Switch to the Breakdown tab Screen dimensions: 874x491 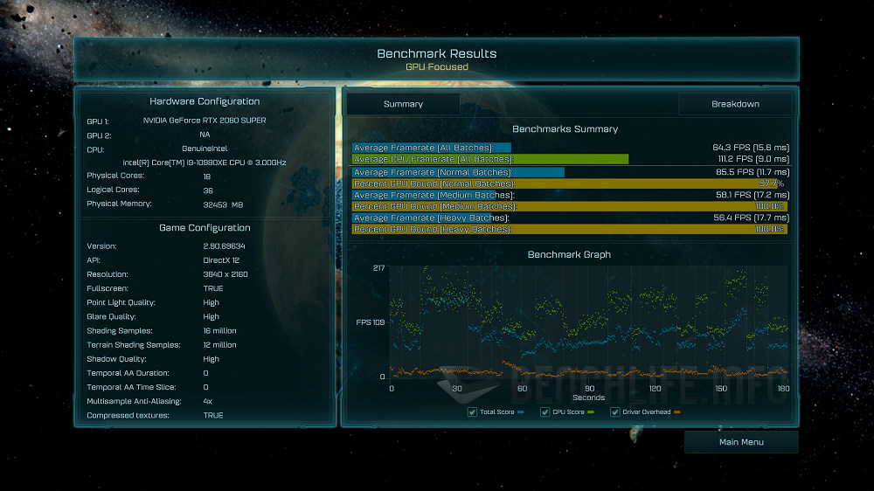point(735,104)
